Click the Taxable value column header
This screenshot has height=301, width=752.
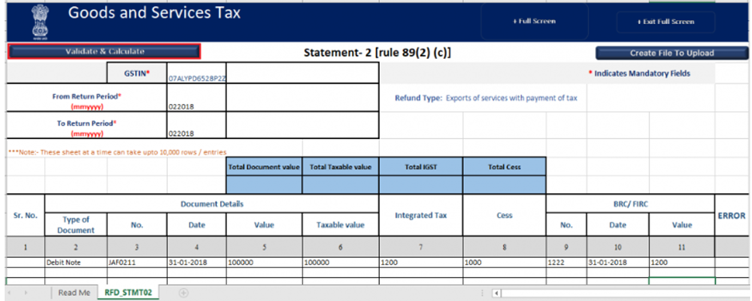(x=341, y=224)
